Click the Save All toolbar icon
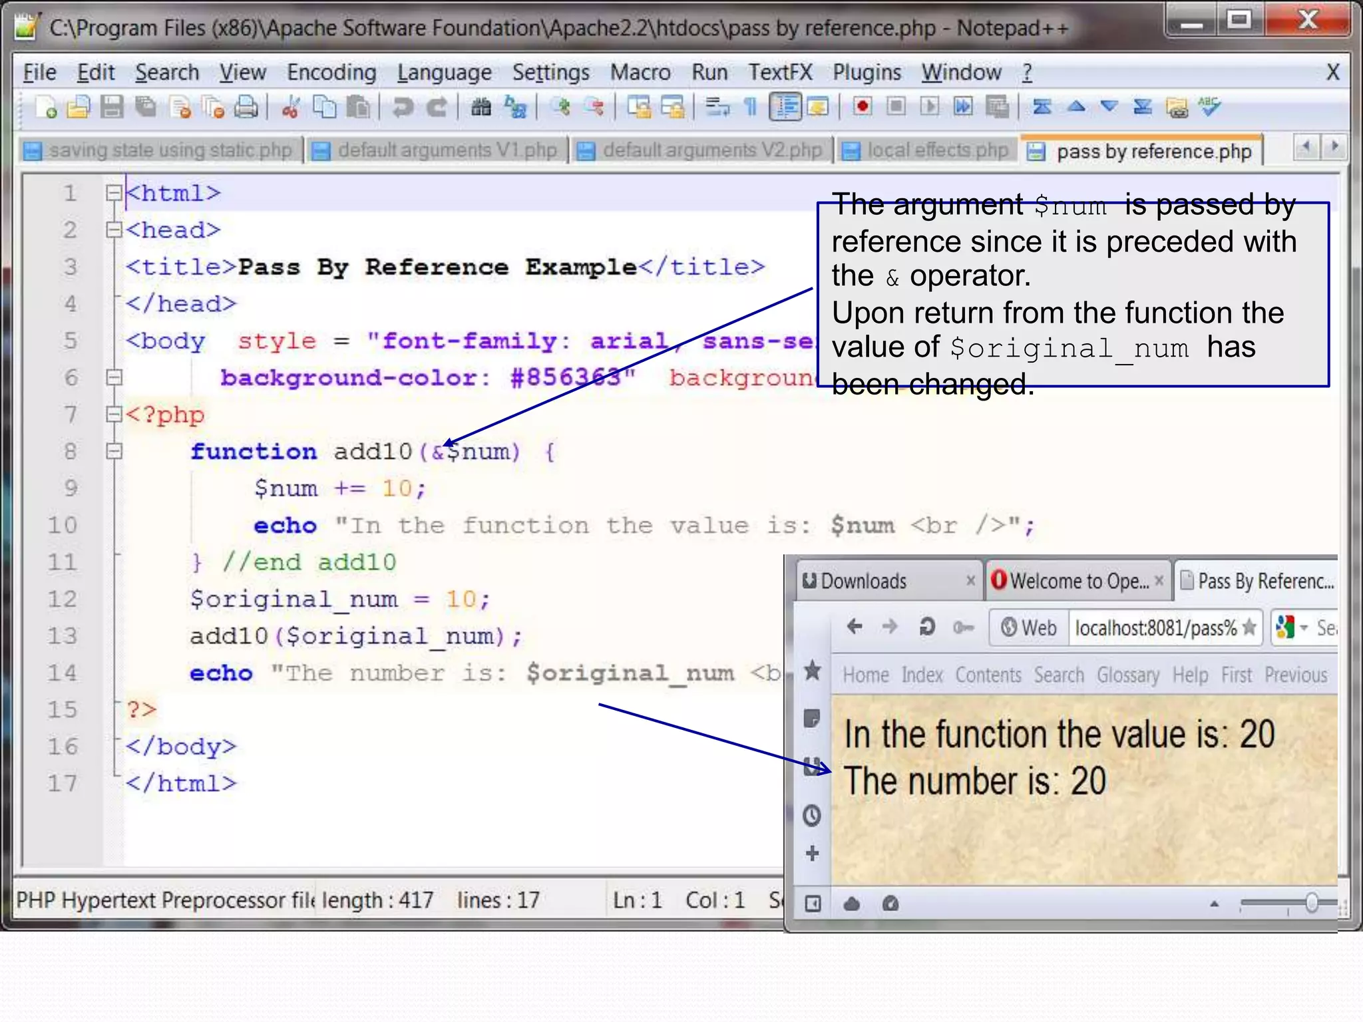The width and height of the screenshot is (1363, 1022). tap(146, 108)
